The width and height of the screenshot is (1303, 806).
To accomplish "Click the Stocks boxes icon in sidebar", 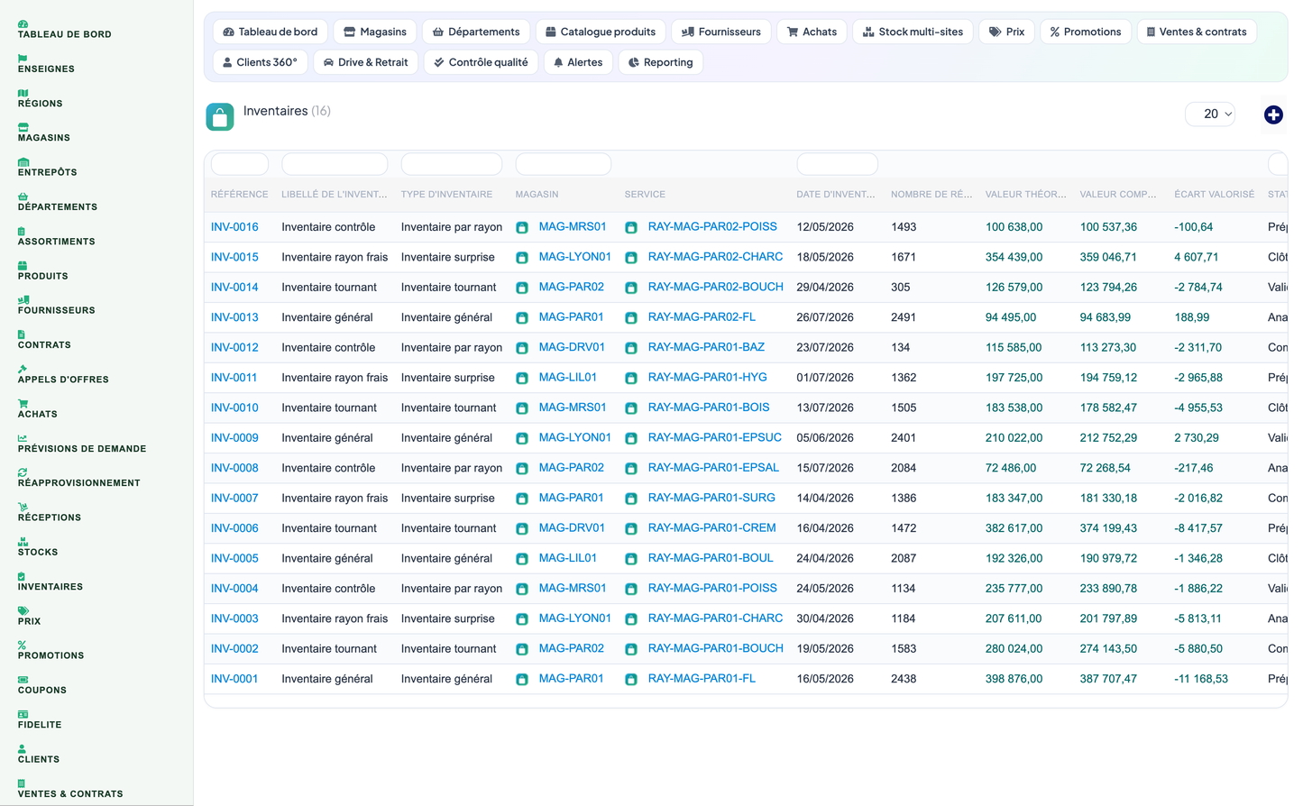I will click(23, 542).
